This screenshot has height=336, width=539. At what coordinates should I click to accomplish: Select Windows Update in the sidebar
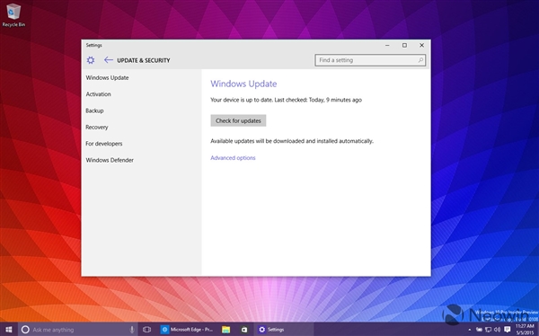pos(107,78)
